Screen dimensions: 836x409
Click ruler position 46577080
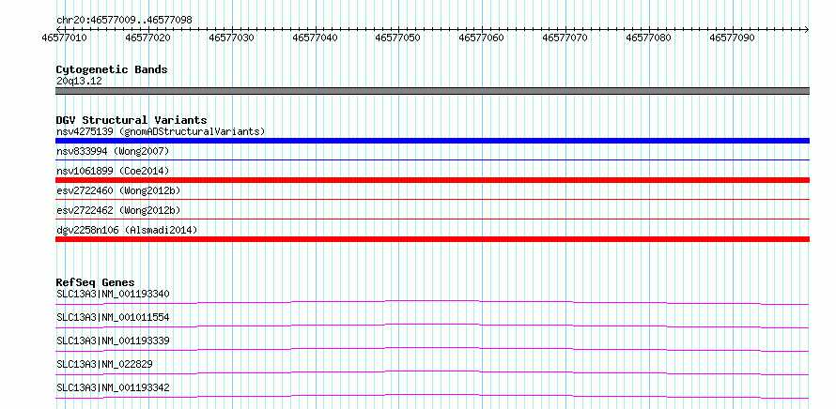tap(649, 38)
